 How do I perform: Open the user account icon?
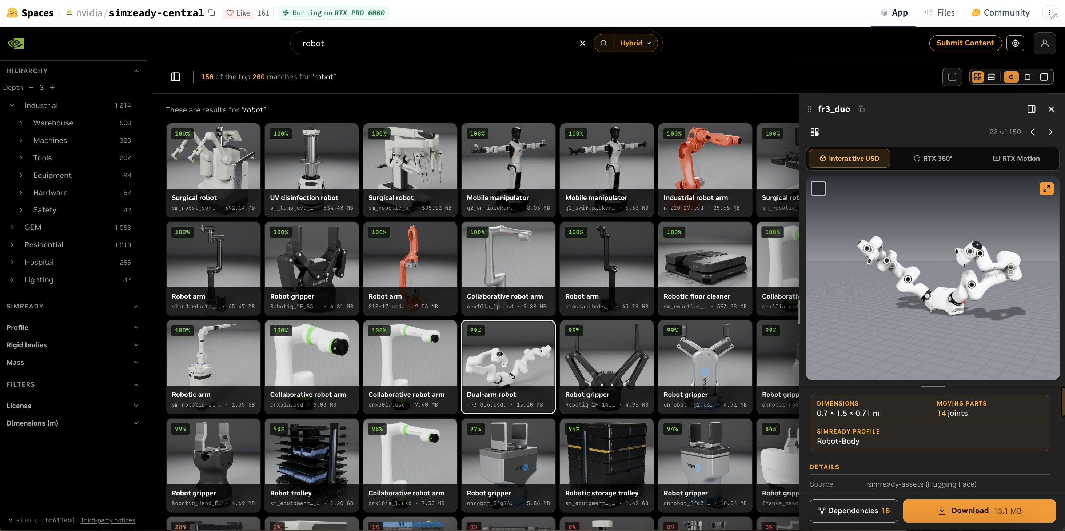click(x=1044, y=43)
